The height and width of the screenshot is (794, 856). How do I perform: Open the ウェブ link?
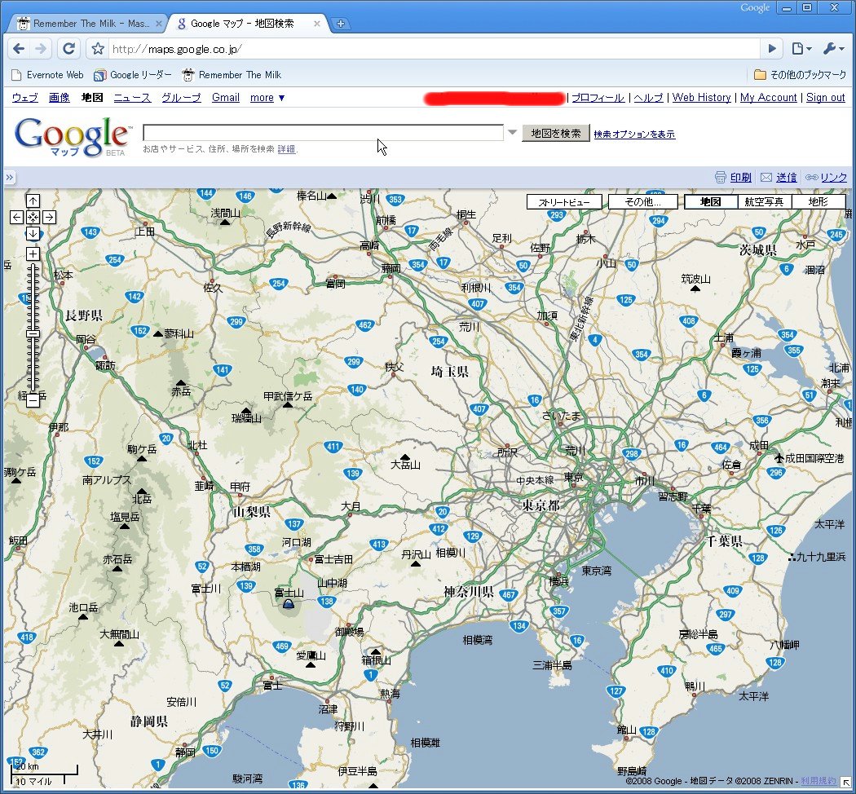[25, 98]
